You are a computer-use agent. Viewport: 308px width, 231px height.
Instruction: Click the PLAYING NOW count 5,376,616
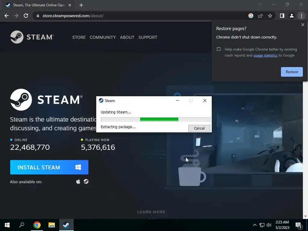[98, 147]
